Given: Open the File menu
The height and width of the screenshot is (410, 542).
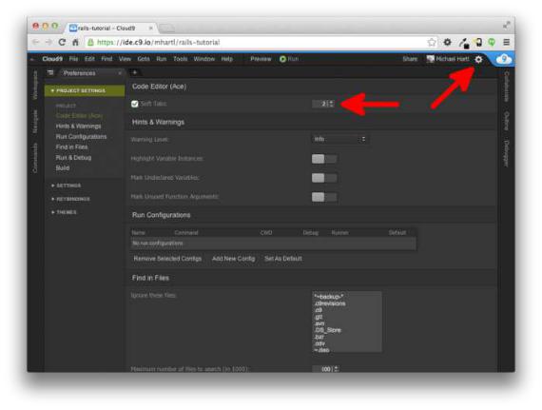Looking at the screenshot, I should pyautogui.click(x=73, y=59).
